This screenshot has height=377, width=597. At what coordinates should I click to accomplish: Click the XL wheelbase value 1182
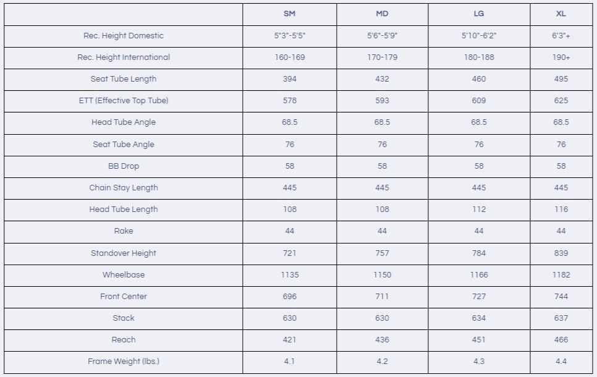[561, 275]
